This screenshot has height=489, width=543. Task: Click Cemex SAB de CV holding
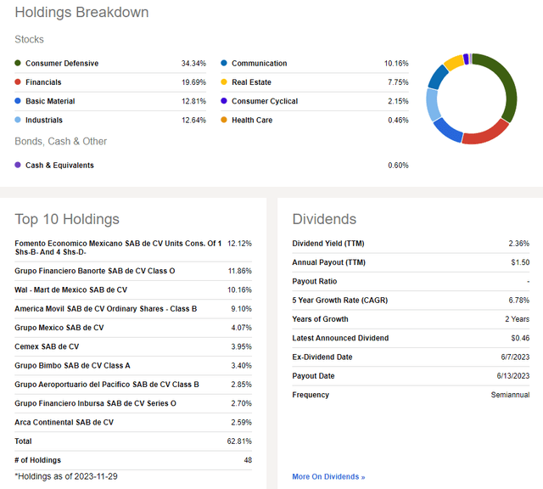click(x=47, y=346)
